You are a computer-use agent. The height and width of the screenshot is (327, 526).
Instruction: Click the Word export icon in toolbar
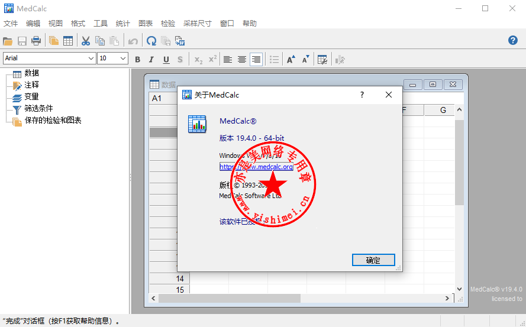(x=180, y=41)
